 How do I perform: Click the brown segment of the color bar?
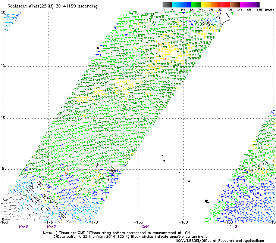coord(235,4)
